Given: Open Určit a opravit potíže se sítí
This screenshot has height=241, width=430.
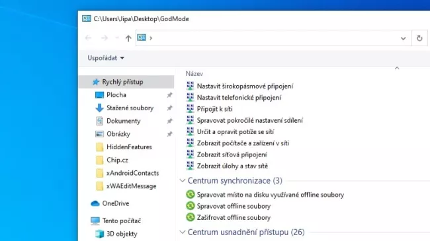Looking at the screenshot, I should point(236,132).
